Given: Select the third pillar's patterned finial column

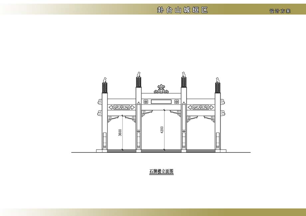Looking at the screenshot, I should point(183,82).
